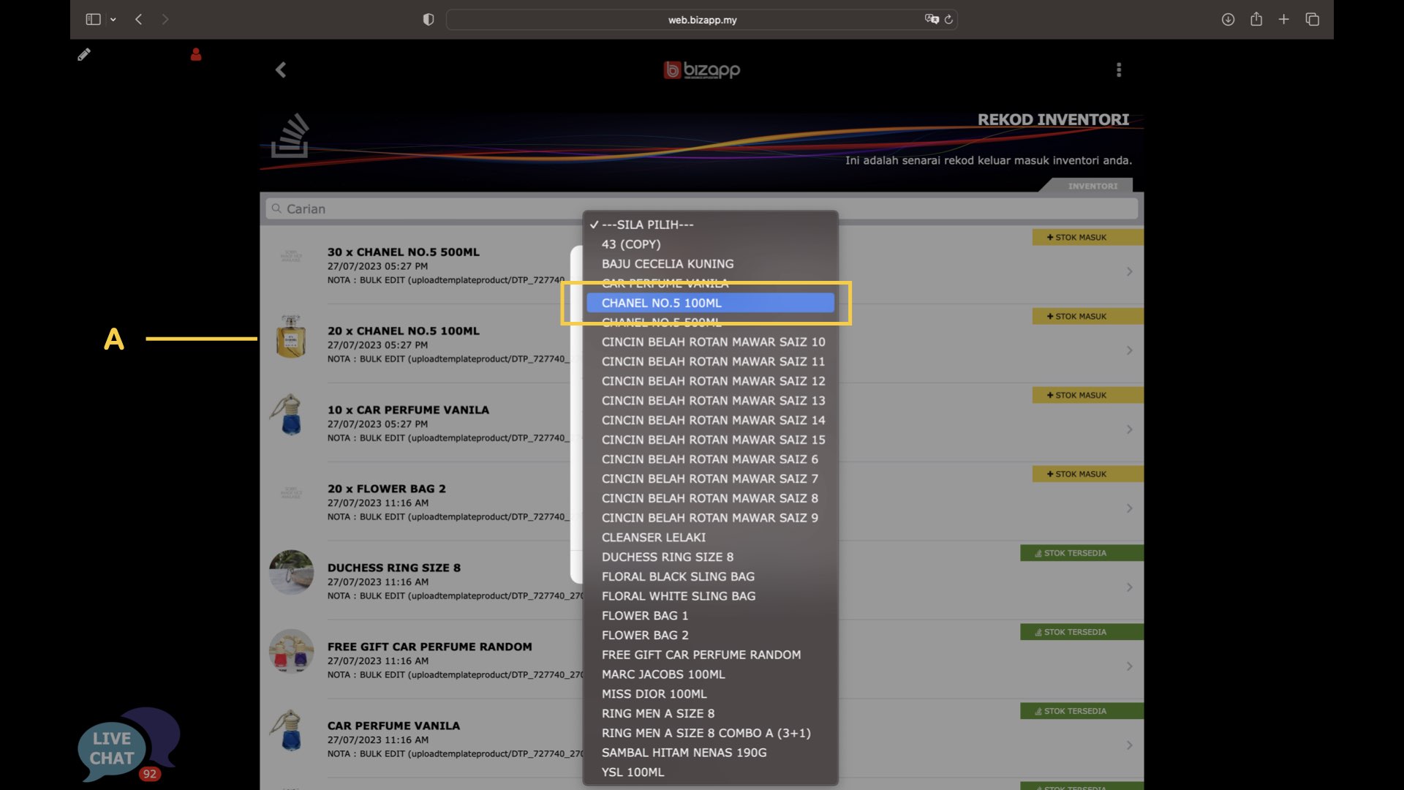Choose FLORAL BLACK SLING BAG option
The height and width of the screenshot is (790, 1404).
(711, 576)
